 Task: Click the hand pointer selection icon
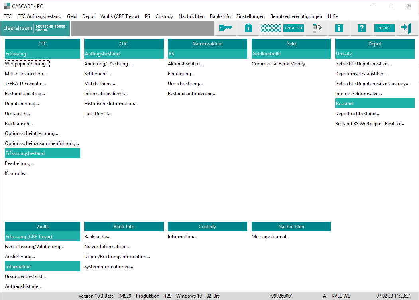tap(317, 28)
